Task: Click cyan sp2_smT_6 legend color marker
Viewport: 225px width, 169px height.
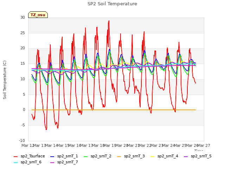Action: tap(15, 163)
